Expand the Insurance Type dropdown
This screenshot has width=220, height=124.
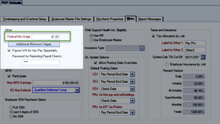(x=142, y=48)
